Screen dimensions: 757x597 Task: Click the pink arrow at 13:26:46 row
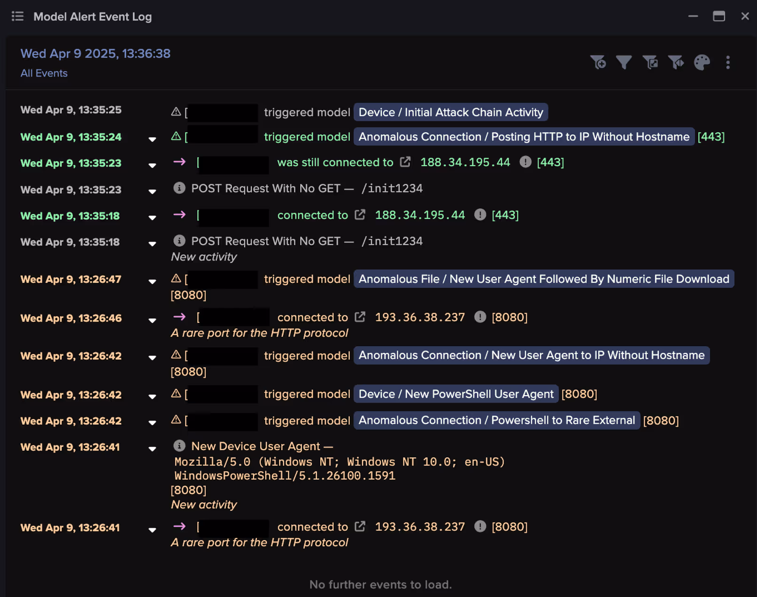179,317
